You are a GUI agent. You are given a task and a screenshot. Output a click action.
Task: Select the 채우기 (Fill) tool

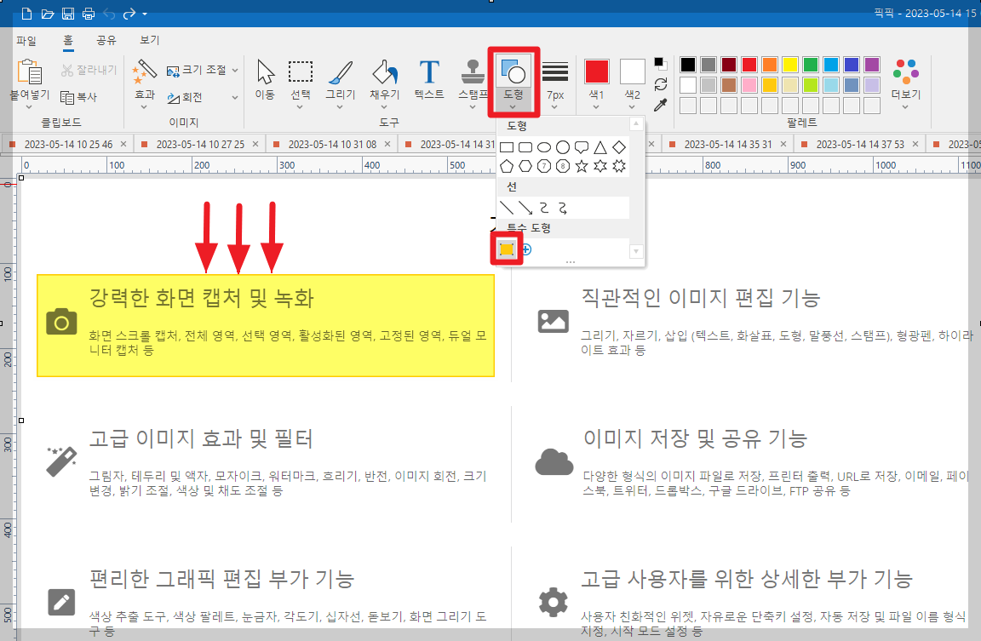[384, 77]
